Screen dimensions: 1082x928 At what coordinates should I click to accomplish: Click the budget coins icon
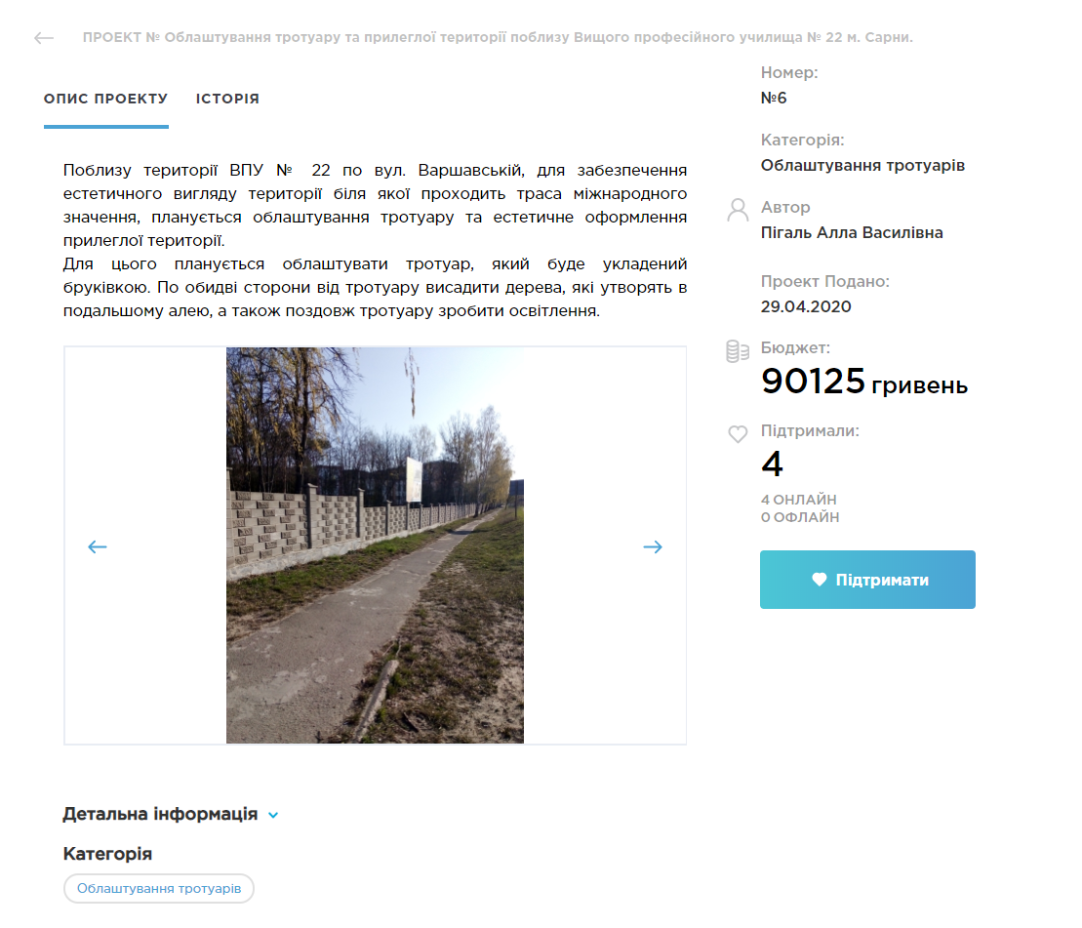(738, 351)
